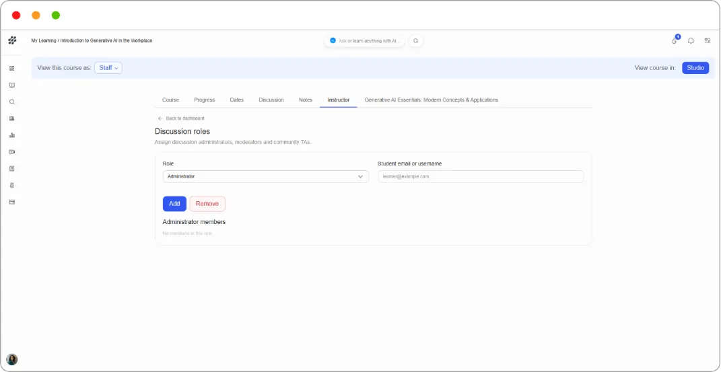Viewport: 721px width, 372px height.
Task: Click the green macOS window button
Action: pos(56,15)
